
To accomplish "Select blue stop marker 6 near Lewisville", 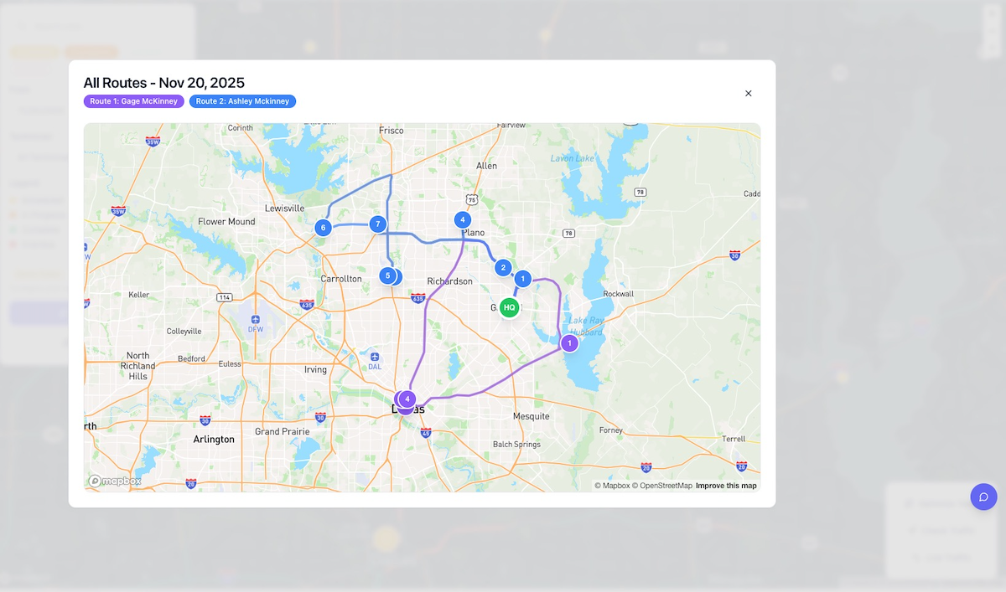I will (323, 227).
